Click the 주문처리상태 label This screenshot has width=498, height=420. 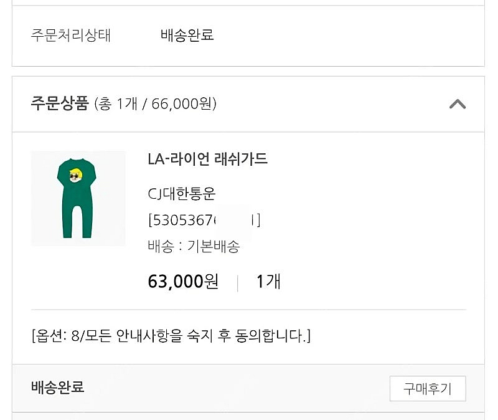70,35
